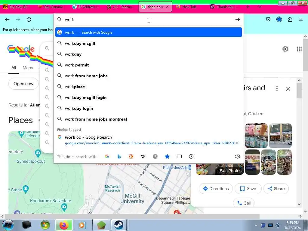Toggle the 'Open now' filter chip
The width and height of the screenshot is (308, 231).
(23, 84)
